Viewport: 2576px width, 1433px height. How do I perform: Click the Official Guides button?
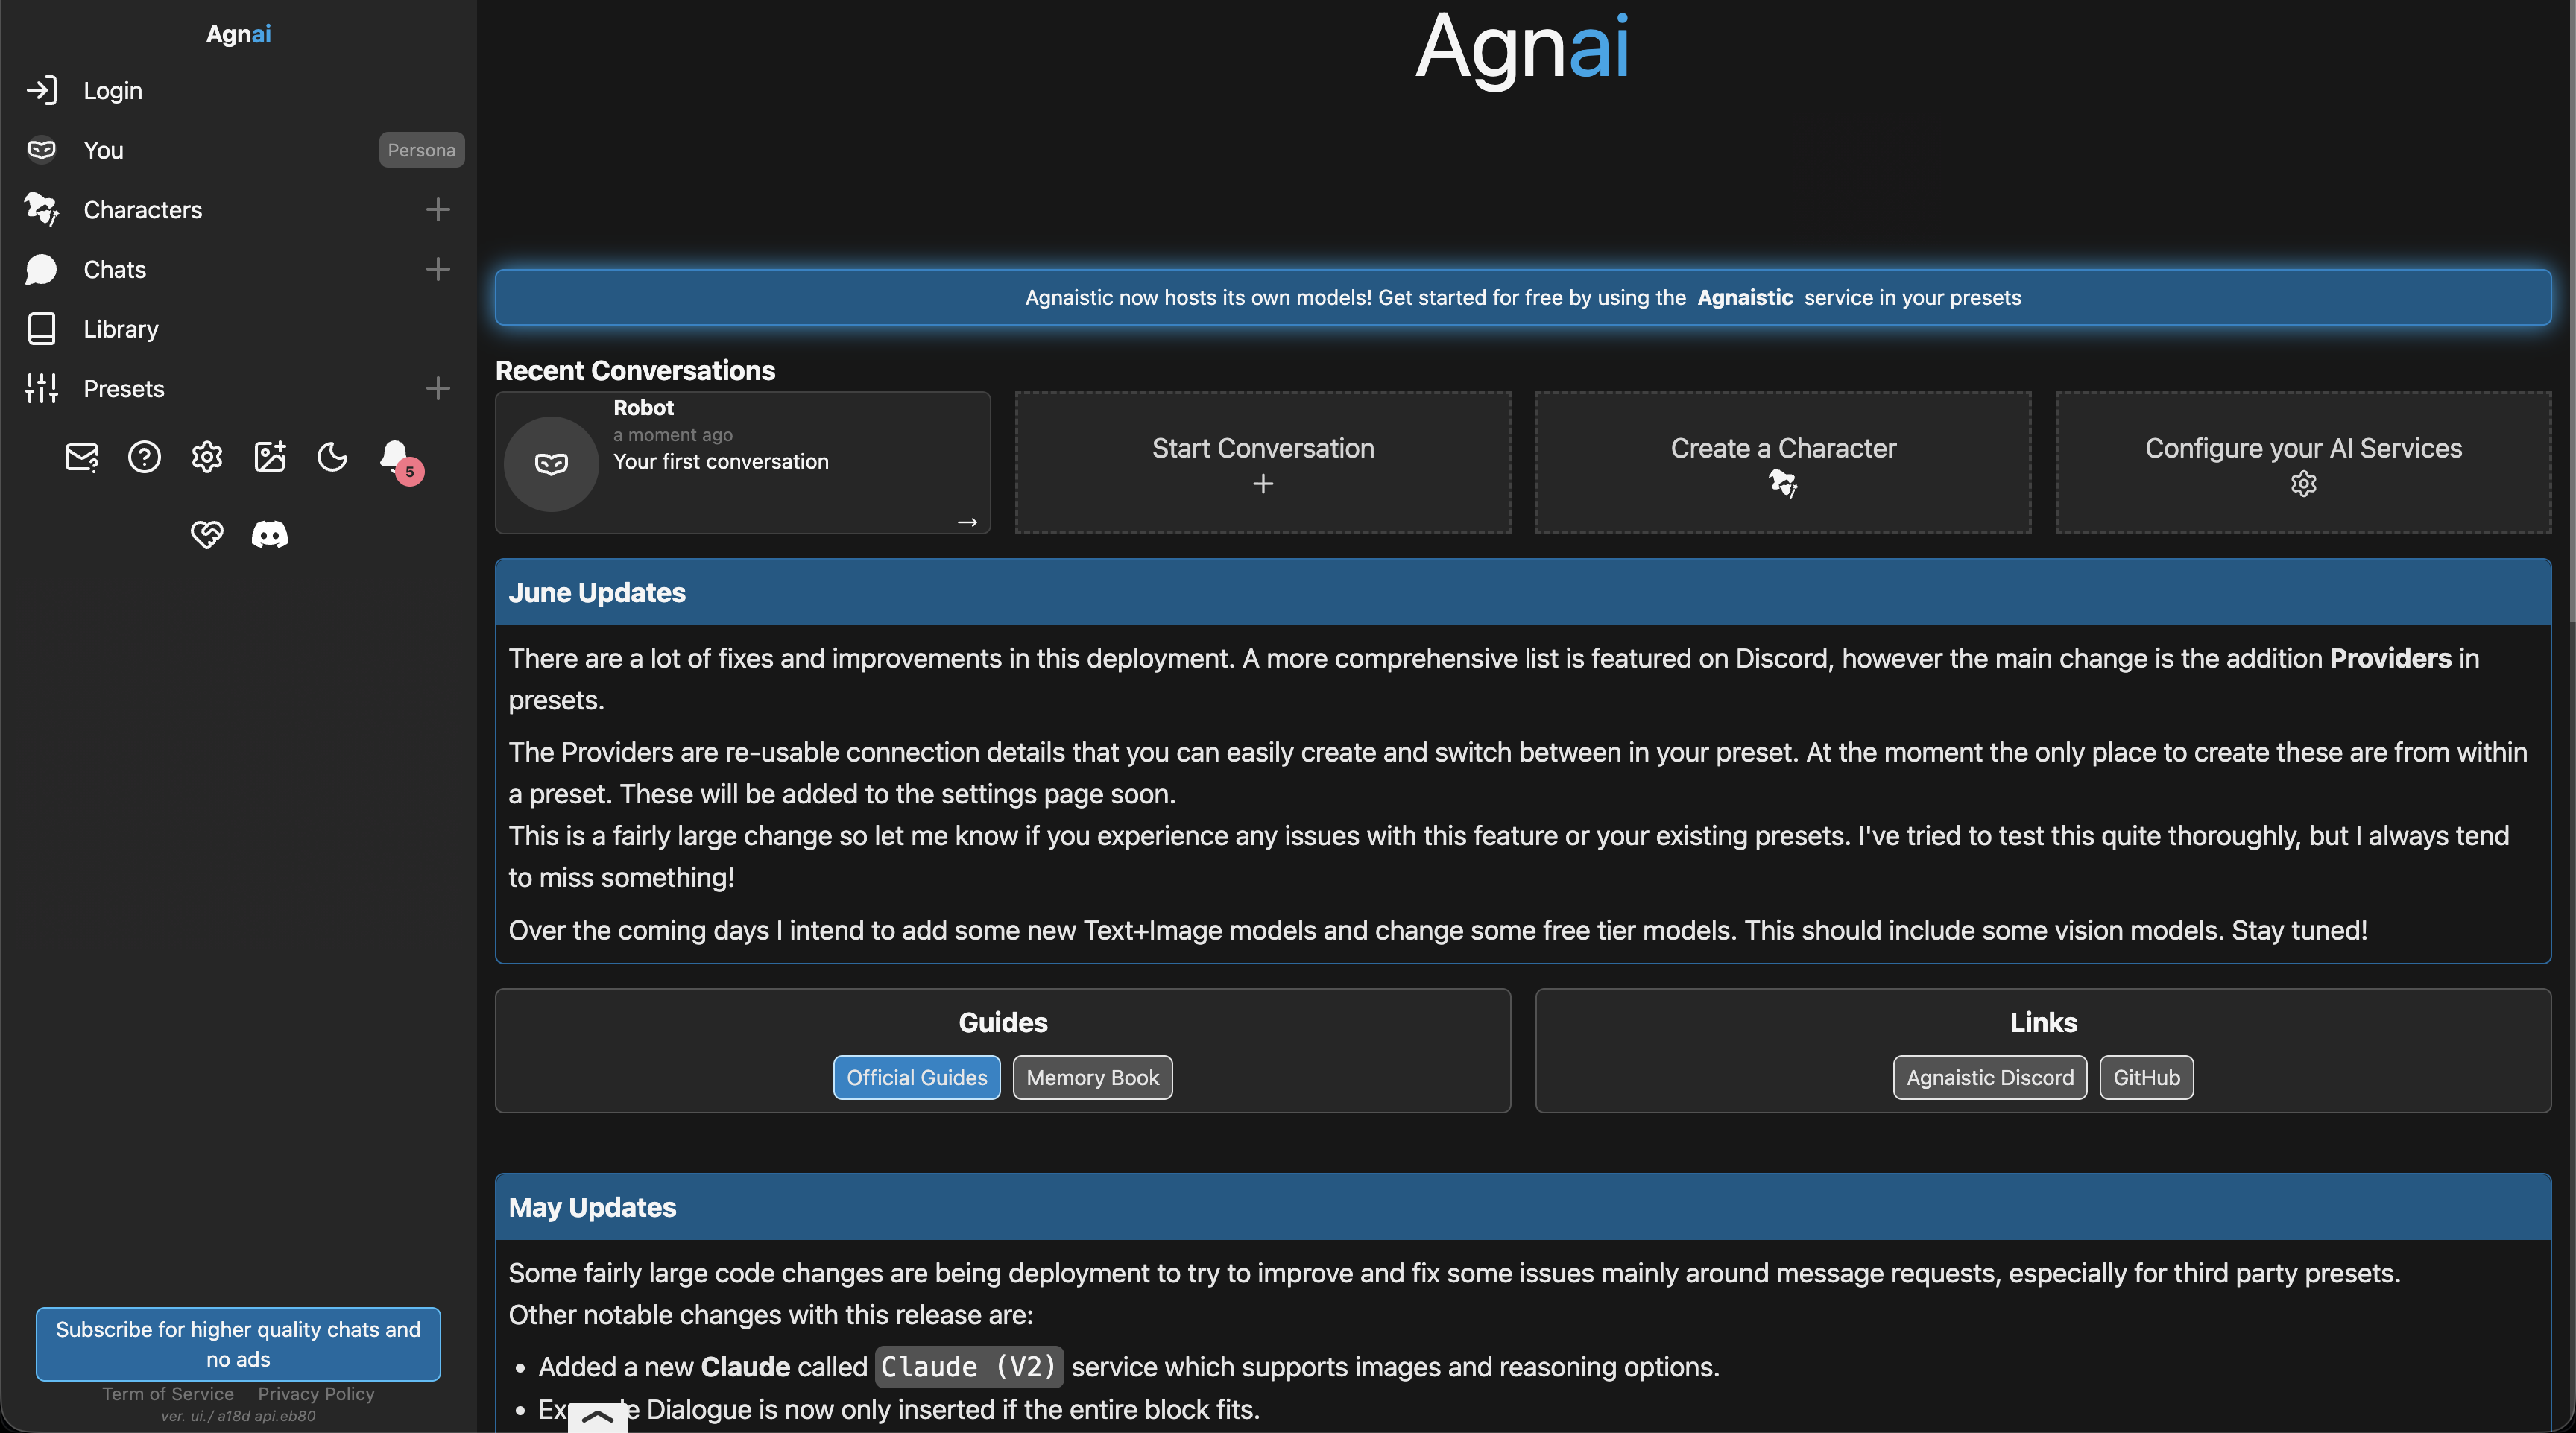pos(916,1077)
